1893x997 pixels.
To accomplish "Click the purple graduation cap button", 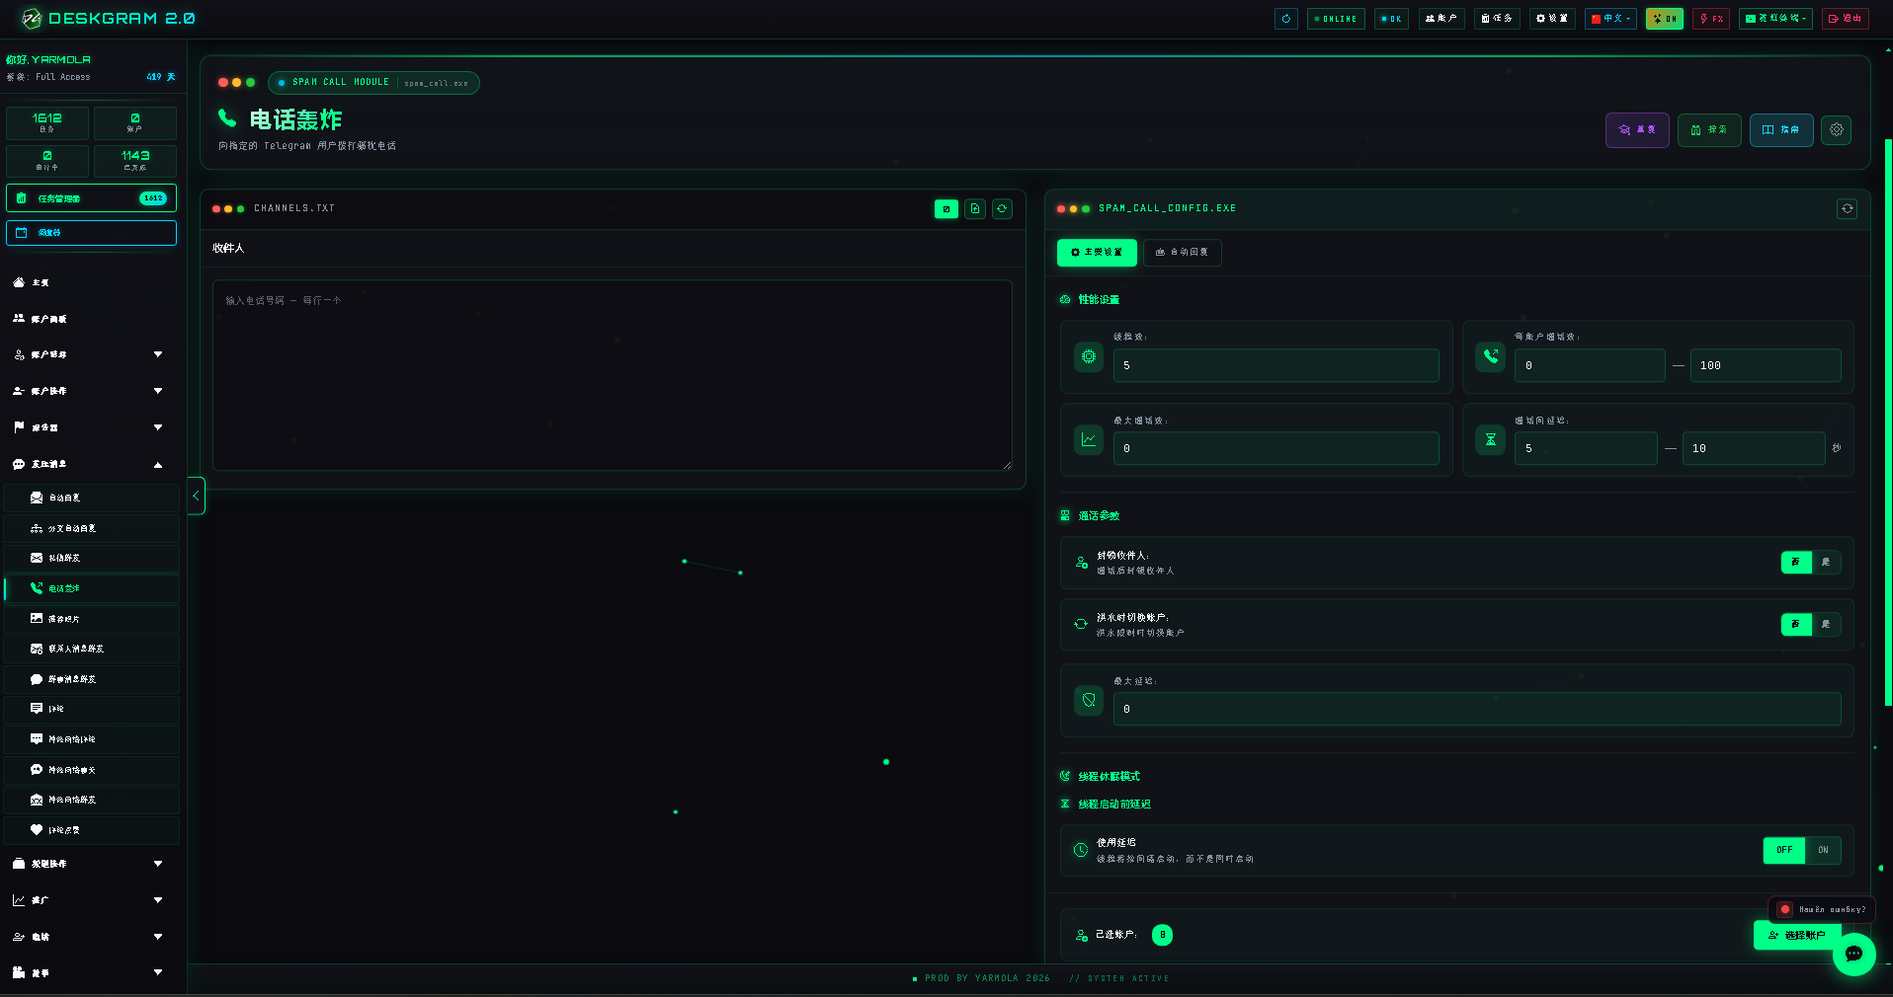I will 1637,129.
